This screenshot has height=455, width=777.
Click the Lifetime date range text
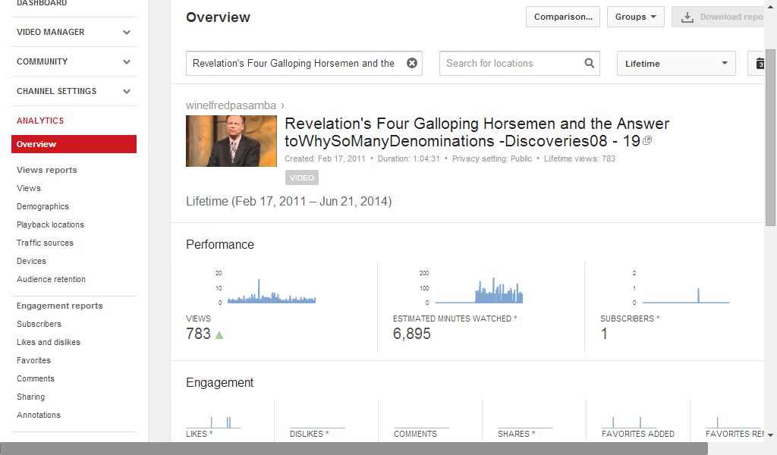(289, 202)
